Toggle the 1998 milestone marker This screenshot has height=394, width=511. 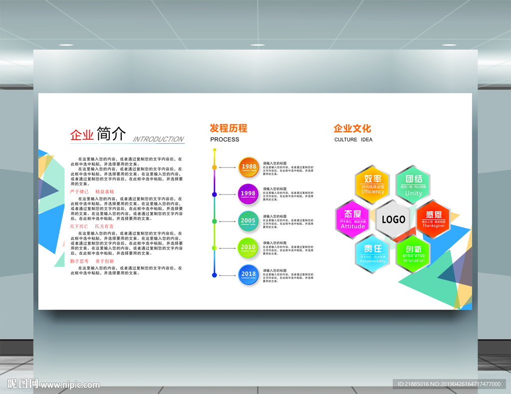[248, 193]
